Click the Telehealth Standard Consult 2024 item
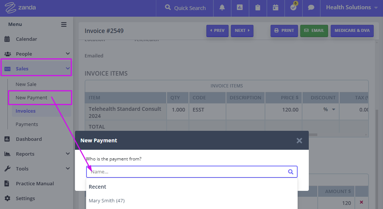The height and width of the screenshot is (209, 383). pos(125,112)
